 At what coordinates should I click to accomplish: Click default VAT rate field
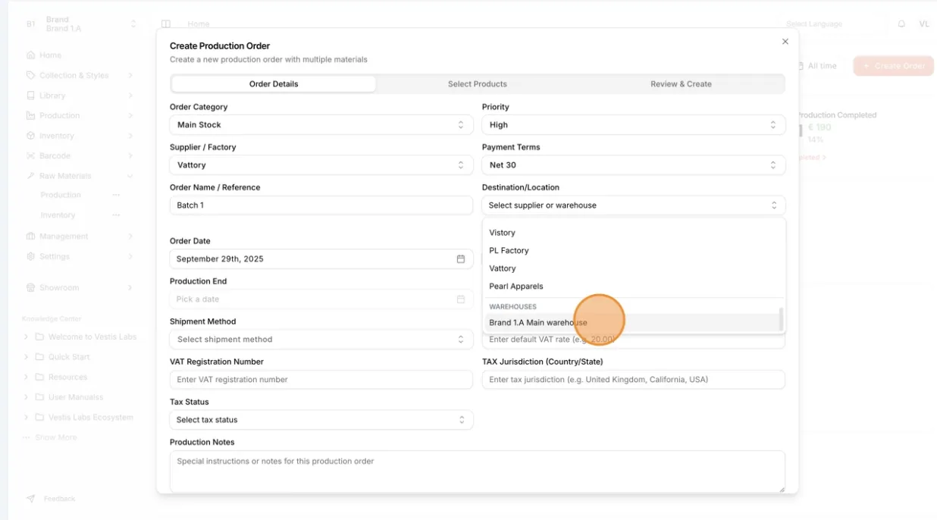[x=634, y=340]
